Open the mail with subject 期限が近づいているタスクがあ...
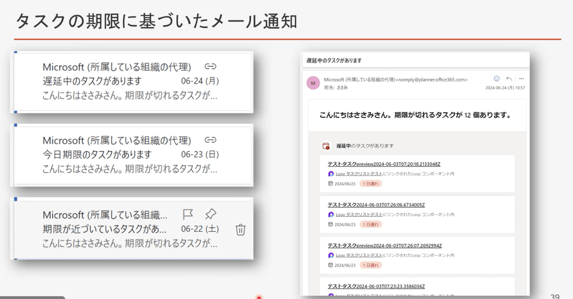The width and height of the screenshot is (573, 299). pyautogui.click(x=105, y=229)
